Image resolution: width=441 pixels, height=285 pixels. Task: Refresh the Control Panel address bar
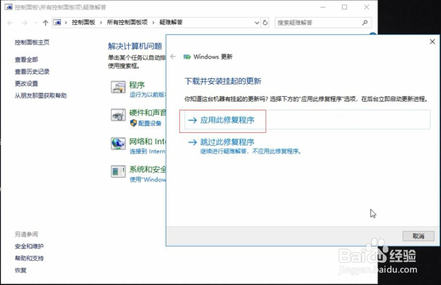(x=265, y=22)
